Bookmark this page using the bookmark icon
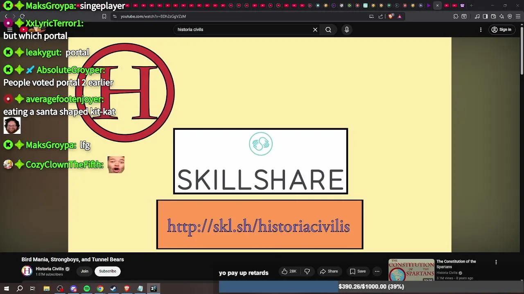This screenshot has height=294, width=524. point(104,16)
